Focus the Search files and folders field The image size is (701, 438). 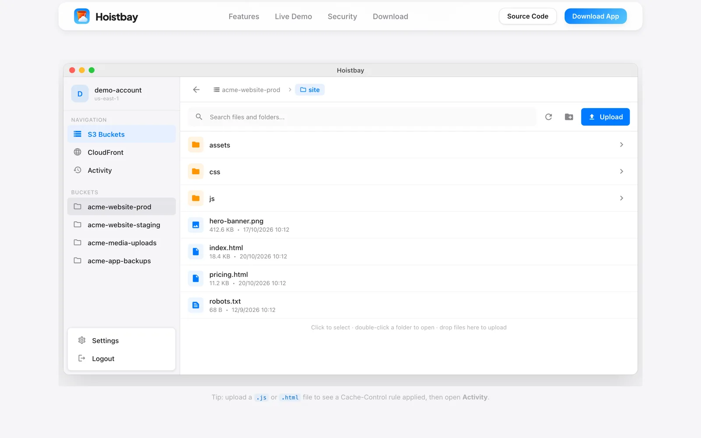coord(362,117)
